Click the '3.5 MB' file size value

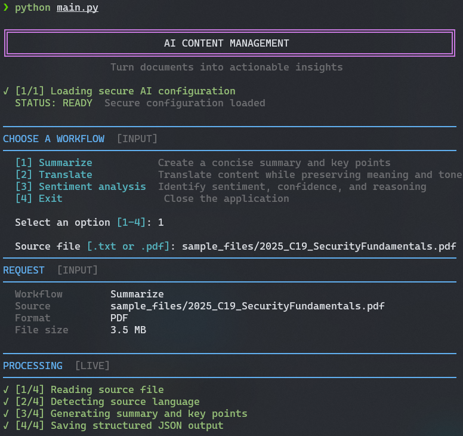[128, 330]
